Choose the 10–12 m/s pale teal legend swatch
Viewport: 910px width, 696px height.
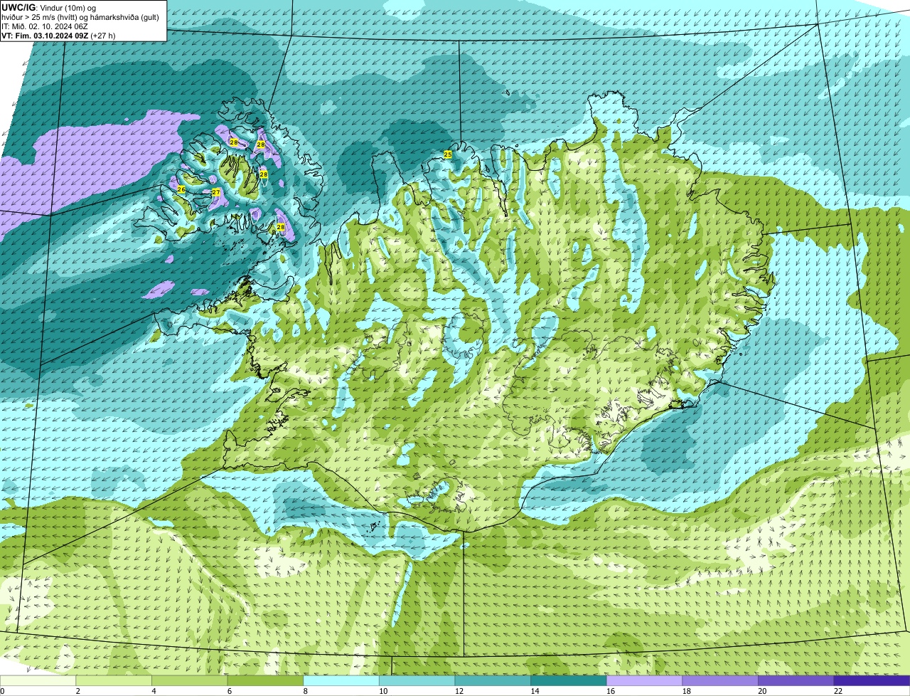[417, 680]
